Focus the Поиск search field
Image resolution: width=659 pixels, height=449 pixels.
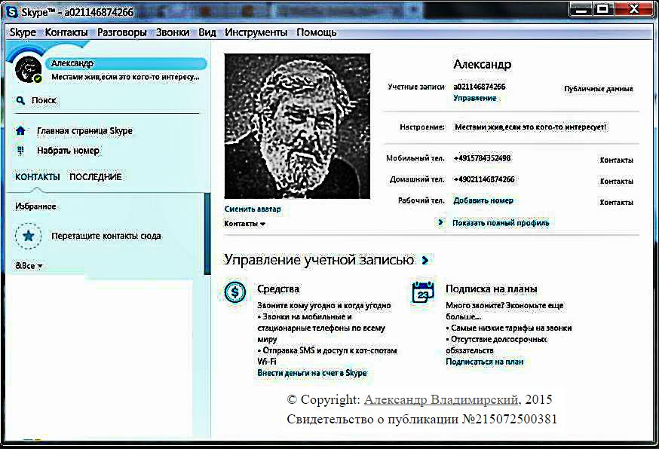pyautogui.click(x=107, y=100)
